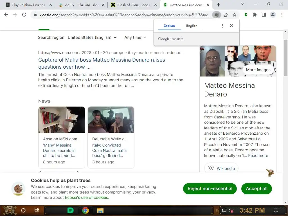Image resolution: width=288 pixels, height=216 pixels.
Task: Open the notification center icon
Action: [x=276, y=210]
